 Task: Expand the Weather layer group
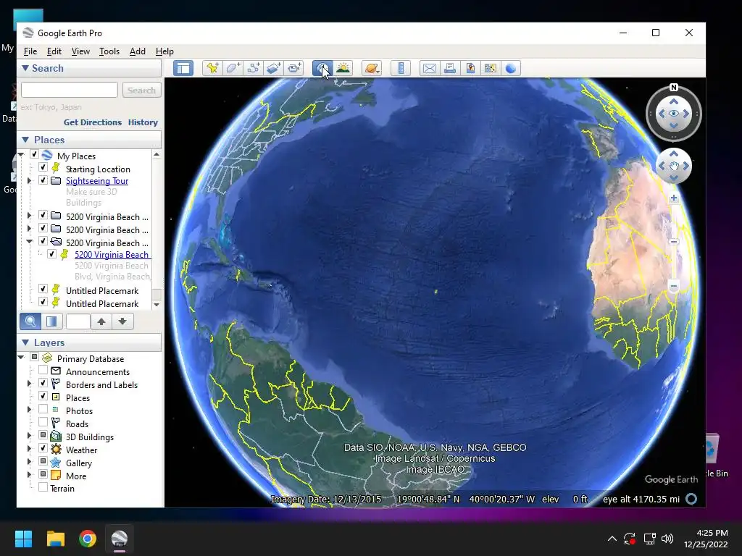(29, 449)
